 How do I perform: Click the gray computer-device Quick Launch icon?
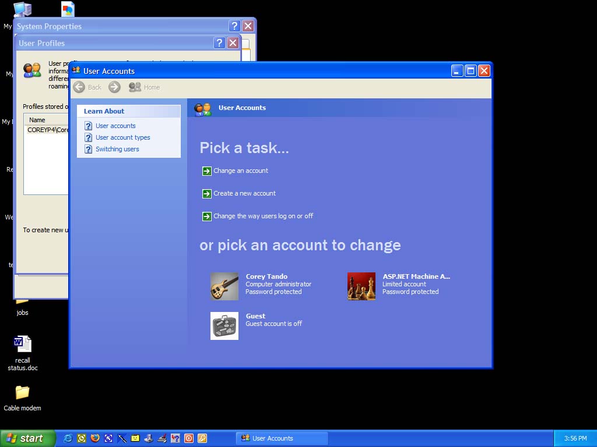click(149, 438)
